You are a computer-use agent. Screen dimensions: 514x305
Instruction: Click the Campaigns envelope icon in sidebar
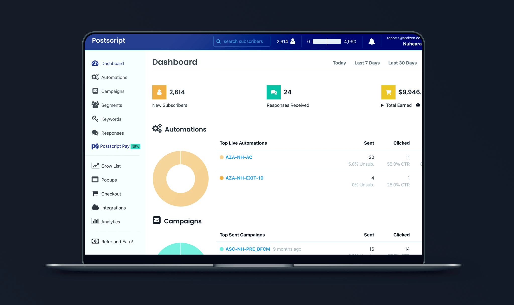[95, 91]
